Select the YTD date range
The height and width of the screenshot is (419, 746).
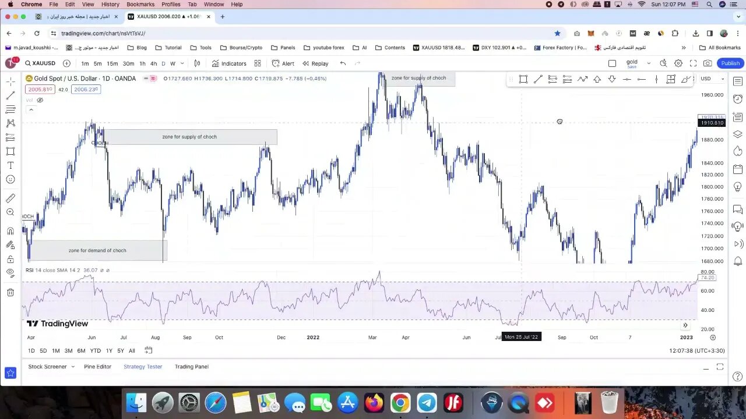(x=95, y=350)
